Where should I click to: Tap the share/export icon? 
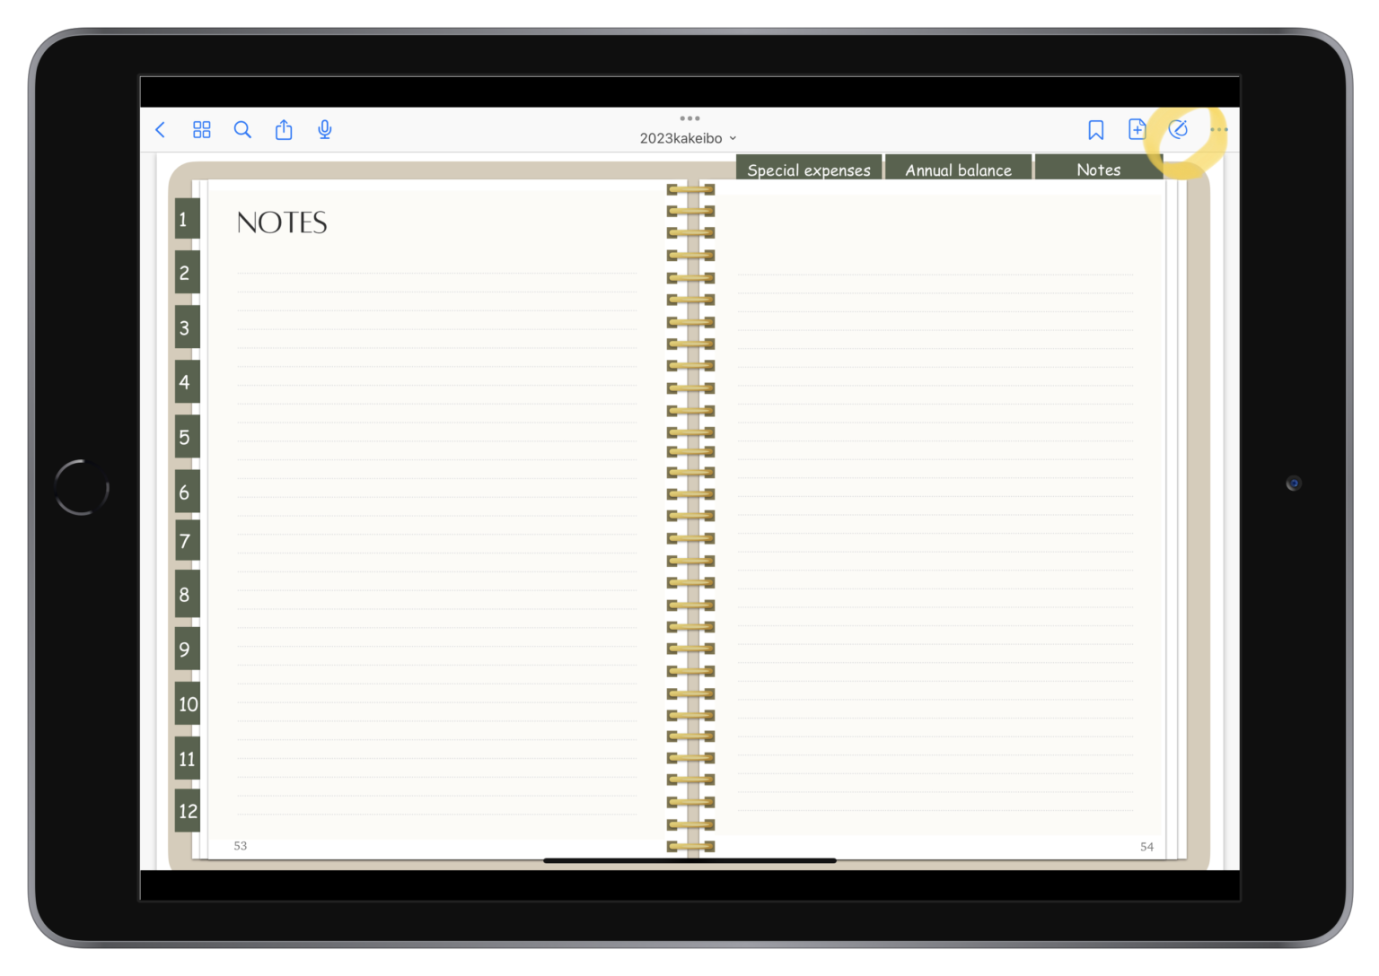284,130
